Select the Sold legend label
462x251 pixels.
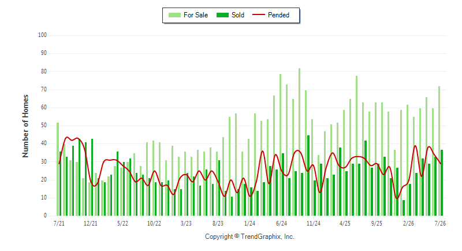pyautogui.click(x=238, y=15)
